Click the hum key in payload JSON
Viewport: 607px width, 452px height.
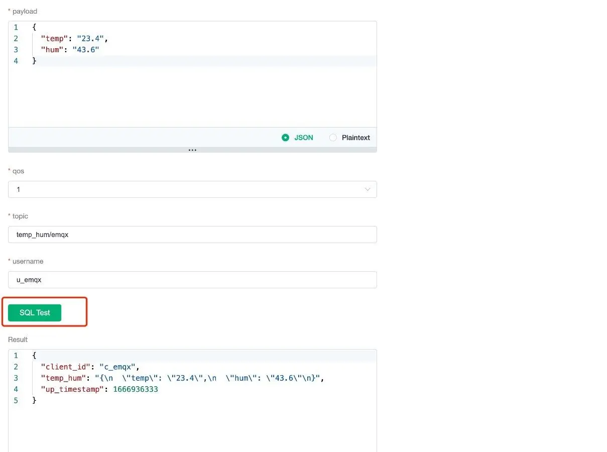(x=53, y=50)
